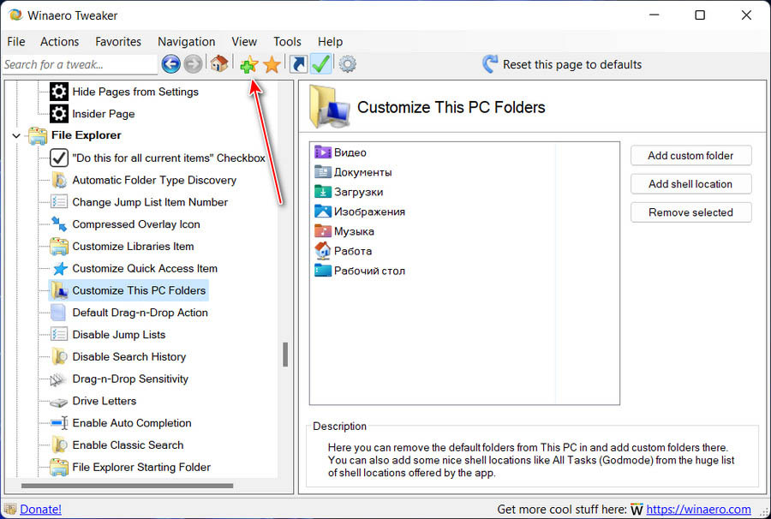Click the Donate coin icon in status bar
The image size is (771, 519).
(10, 510)
